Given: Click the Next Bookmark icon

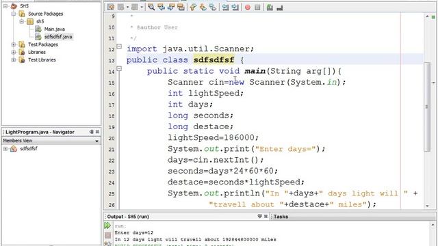Looking at the screenshot, I should (203, 8).
